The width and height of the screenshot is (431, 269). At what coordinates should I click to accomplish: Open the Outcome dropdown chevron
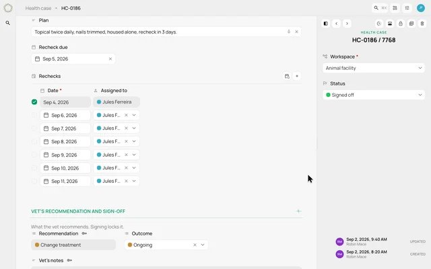[203, 245]
